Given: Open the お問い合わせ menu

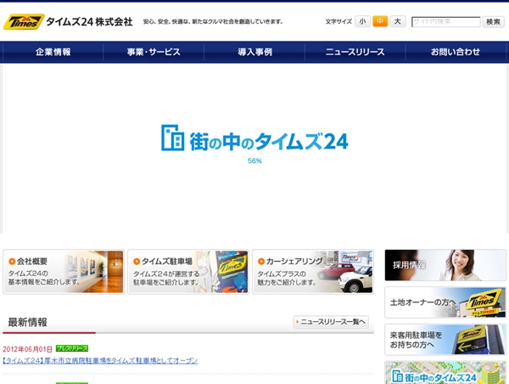Looking at the screenshot, I should pos(456,52).
